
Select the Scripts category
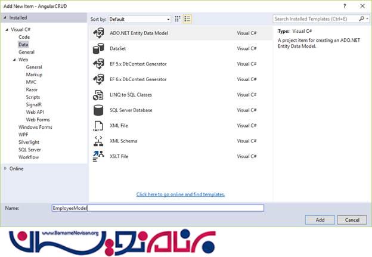[x=33, y=97]
